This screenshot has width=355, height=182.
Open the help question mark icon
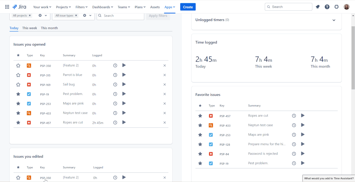tap(327, 7)
